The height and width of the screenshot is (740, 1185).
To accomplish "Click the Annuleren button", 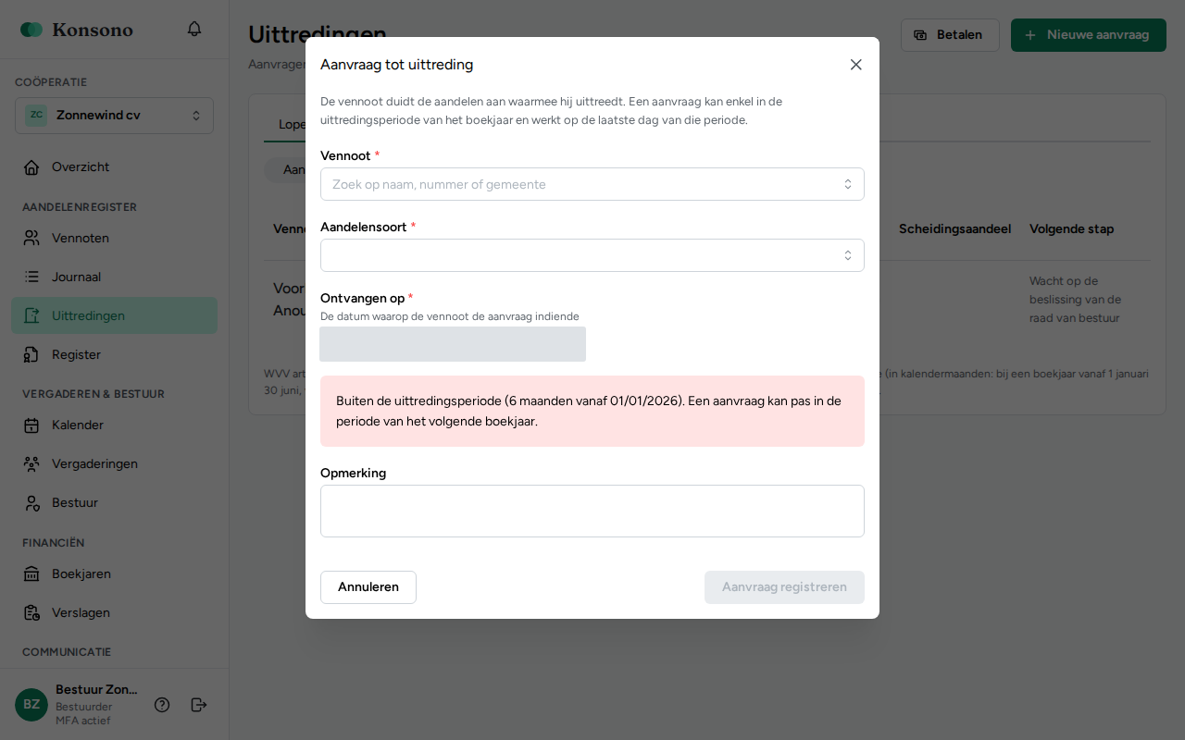I will point(368,587).
